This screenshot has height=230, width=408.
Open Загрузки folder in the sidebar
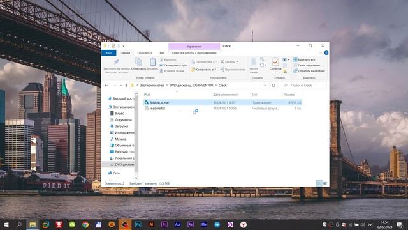[119, 126]
